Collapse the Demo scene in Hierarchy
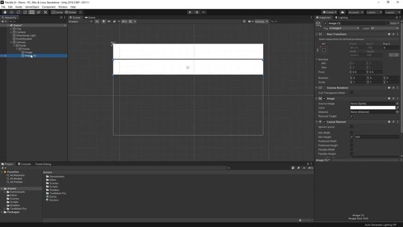 pos(8,25)
